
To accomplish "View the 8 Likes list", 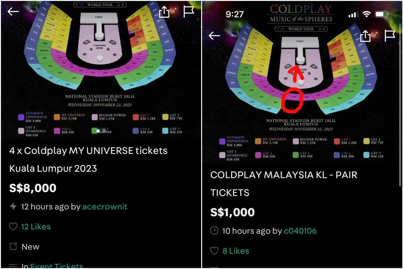I will coord(236,251).
